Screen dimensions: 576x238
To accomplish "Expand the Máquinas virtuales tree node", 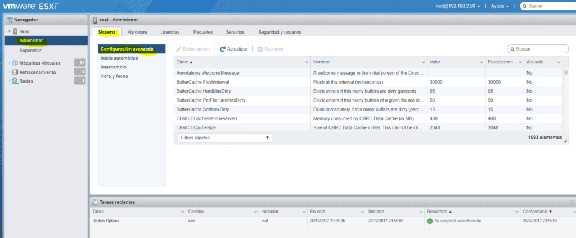I will pos(10,63).
